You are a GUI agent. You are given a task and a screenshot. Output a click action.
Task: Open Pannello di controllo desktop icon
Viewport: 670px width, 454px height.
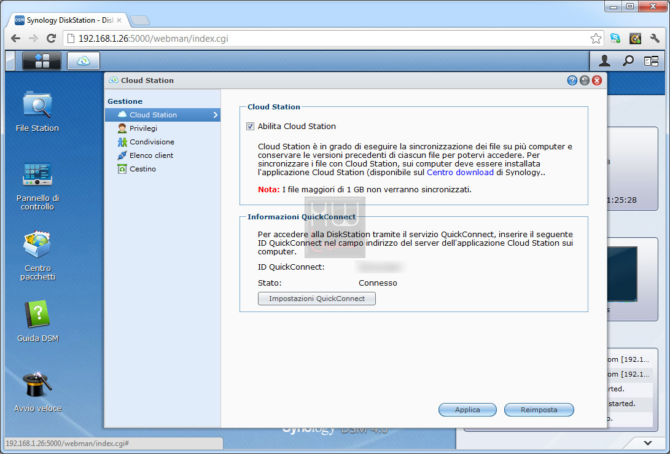(x=37, y=186)
